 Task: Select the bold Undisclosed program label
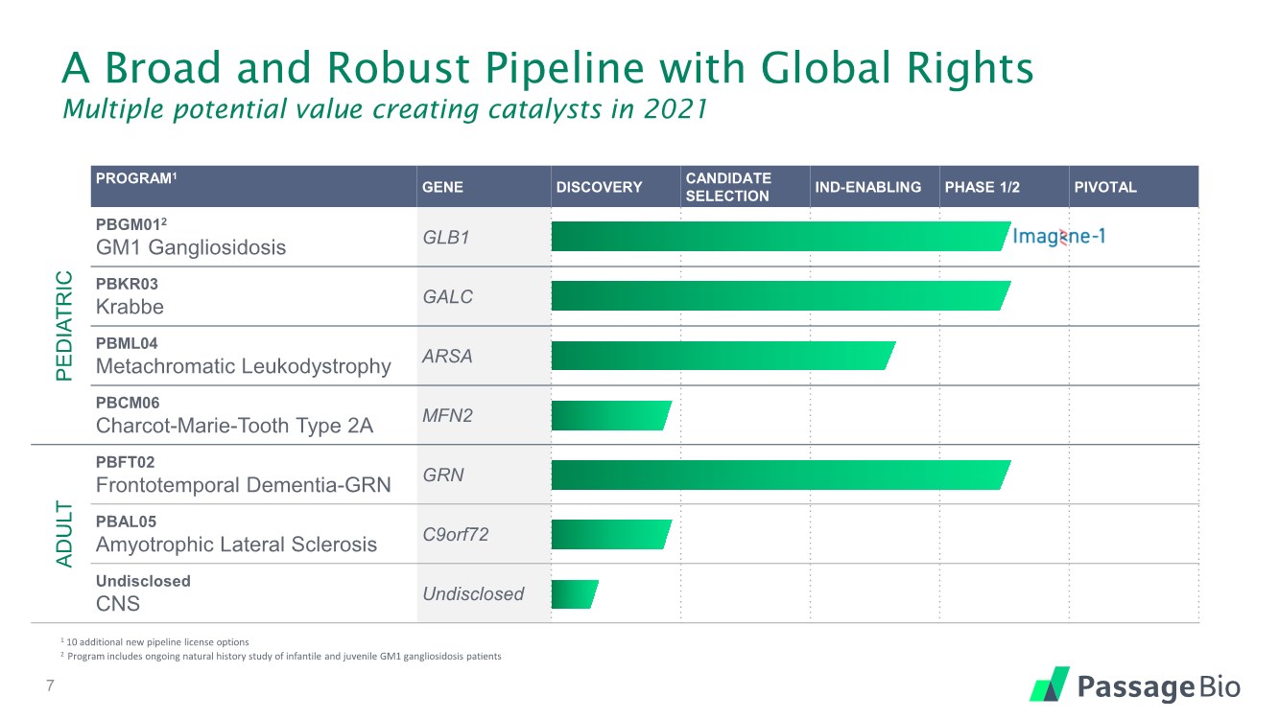[143, 581]
